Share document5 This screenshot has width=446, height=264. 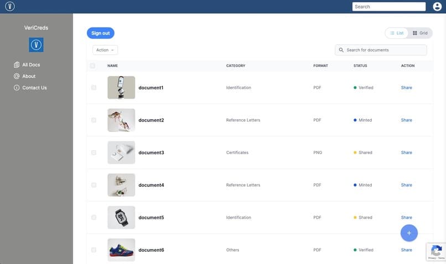[x=407, y=218]
